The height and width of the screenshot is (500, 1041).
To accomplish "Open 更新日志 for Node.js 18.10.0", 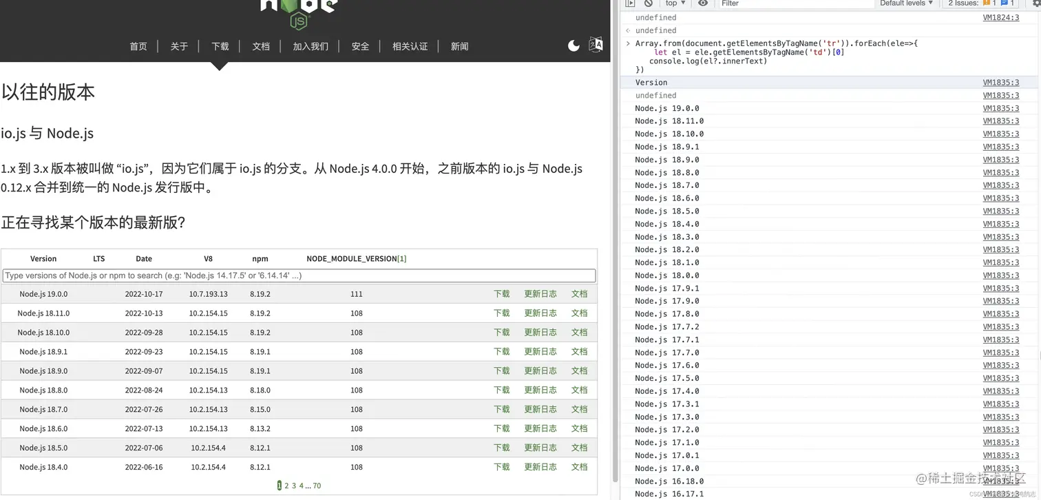I will 540,333.
